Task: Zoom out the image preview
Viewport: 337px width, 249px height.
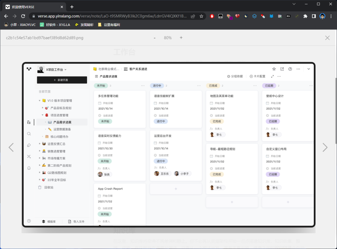Action: [x=154, y=38]
